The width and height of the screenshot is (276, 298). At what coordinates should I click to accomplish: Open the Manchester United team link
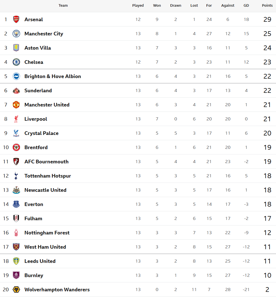(47, 105)
